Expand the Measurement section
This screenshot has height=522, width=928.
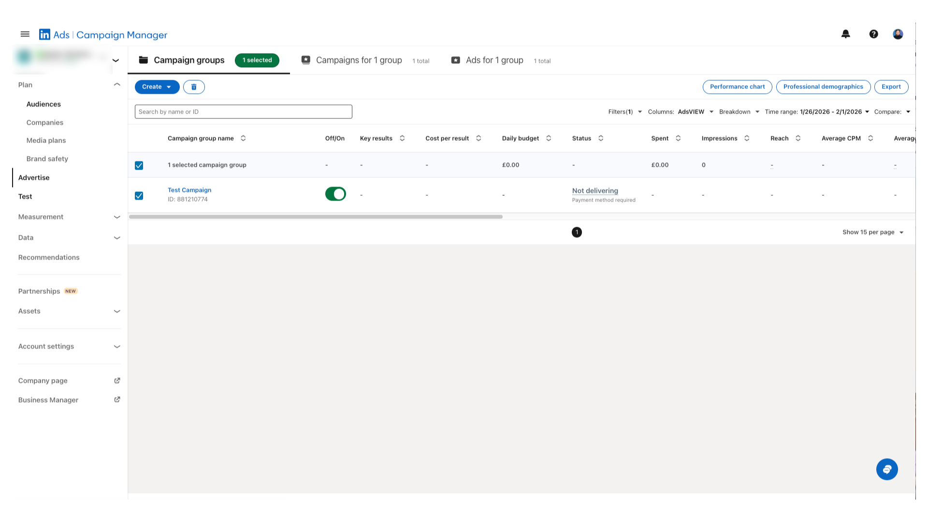coord(117,217)
